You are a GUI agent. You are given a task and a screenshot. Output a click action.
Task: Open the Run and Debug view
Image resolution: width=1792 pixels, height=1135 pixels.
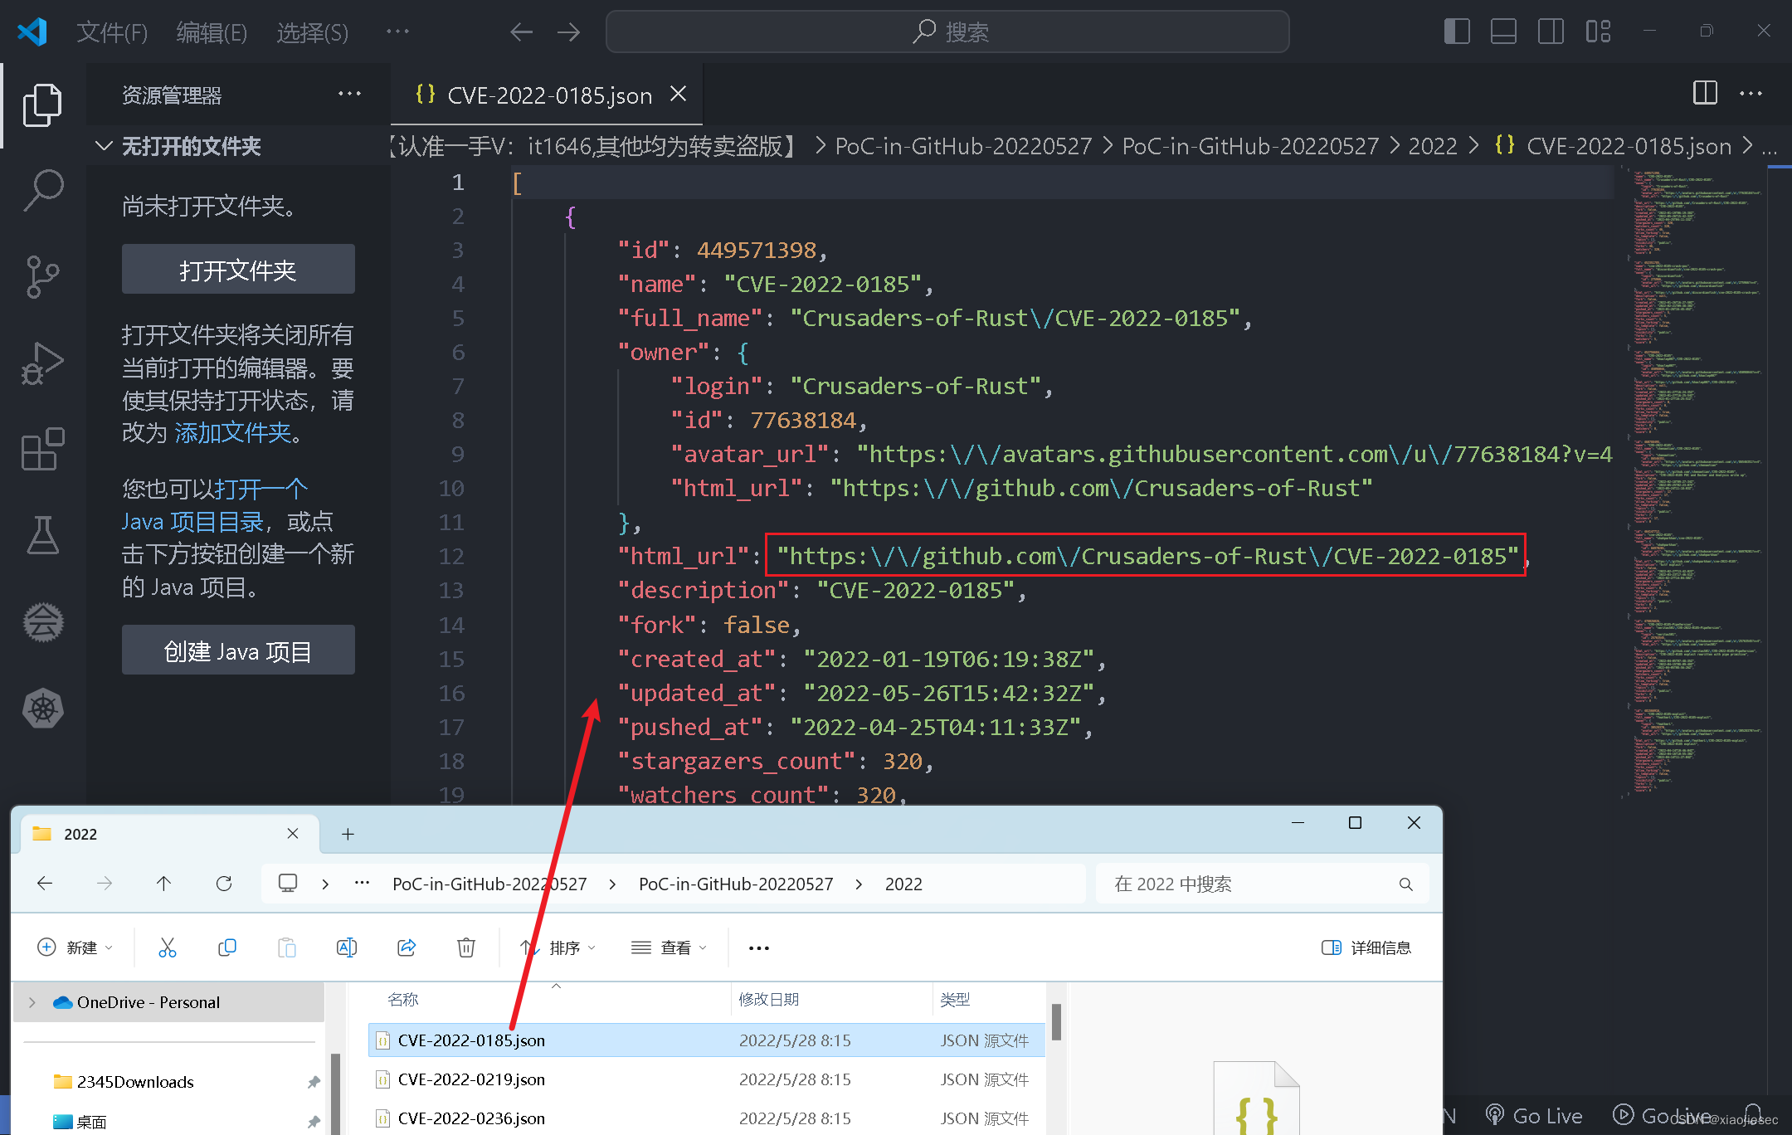click(43, 363)
